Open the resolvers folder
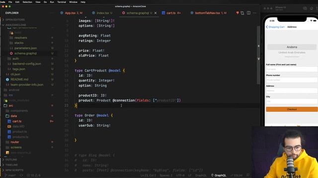 20,38
